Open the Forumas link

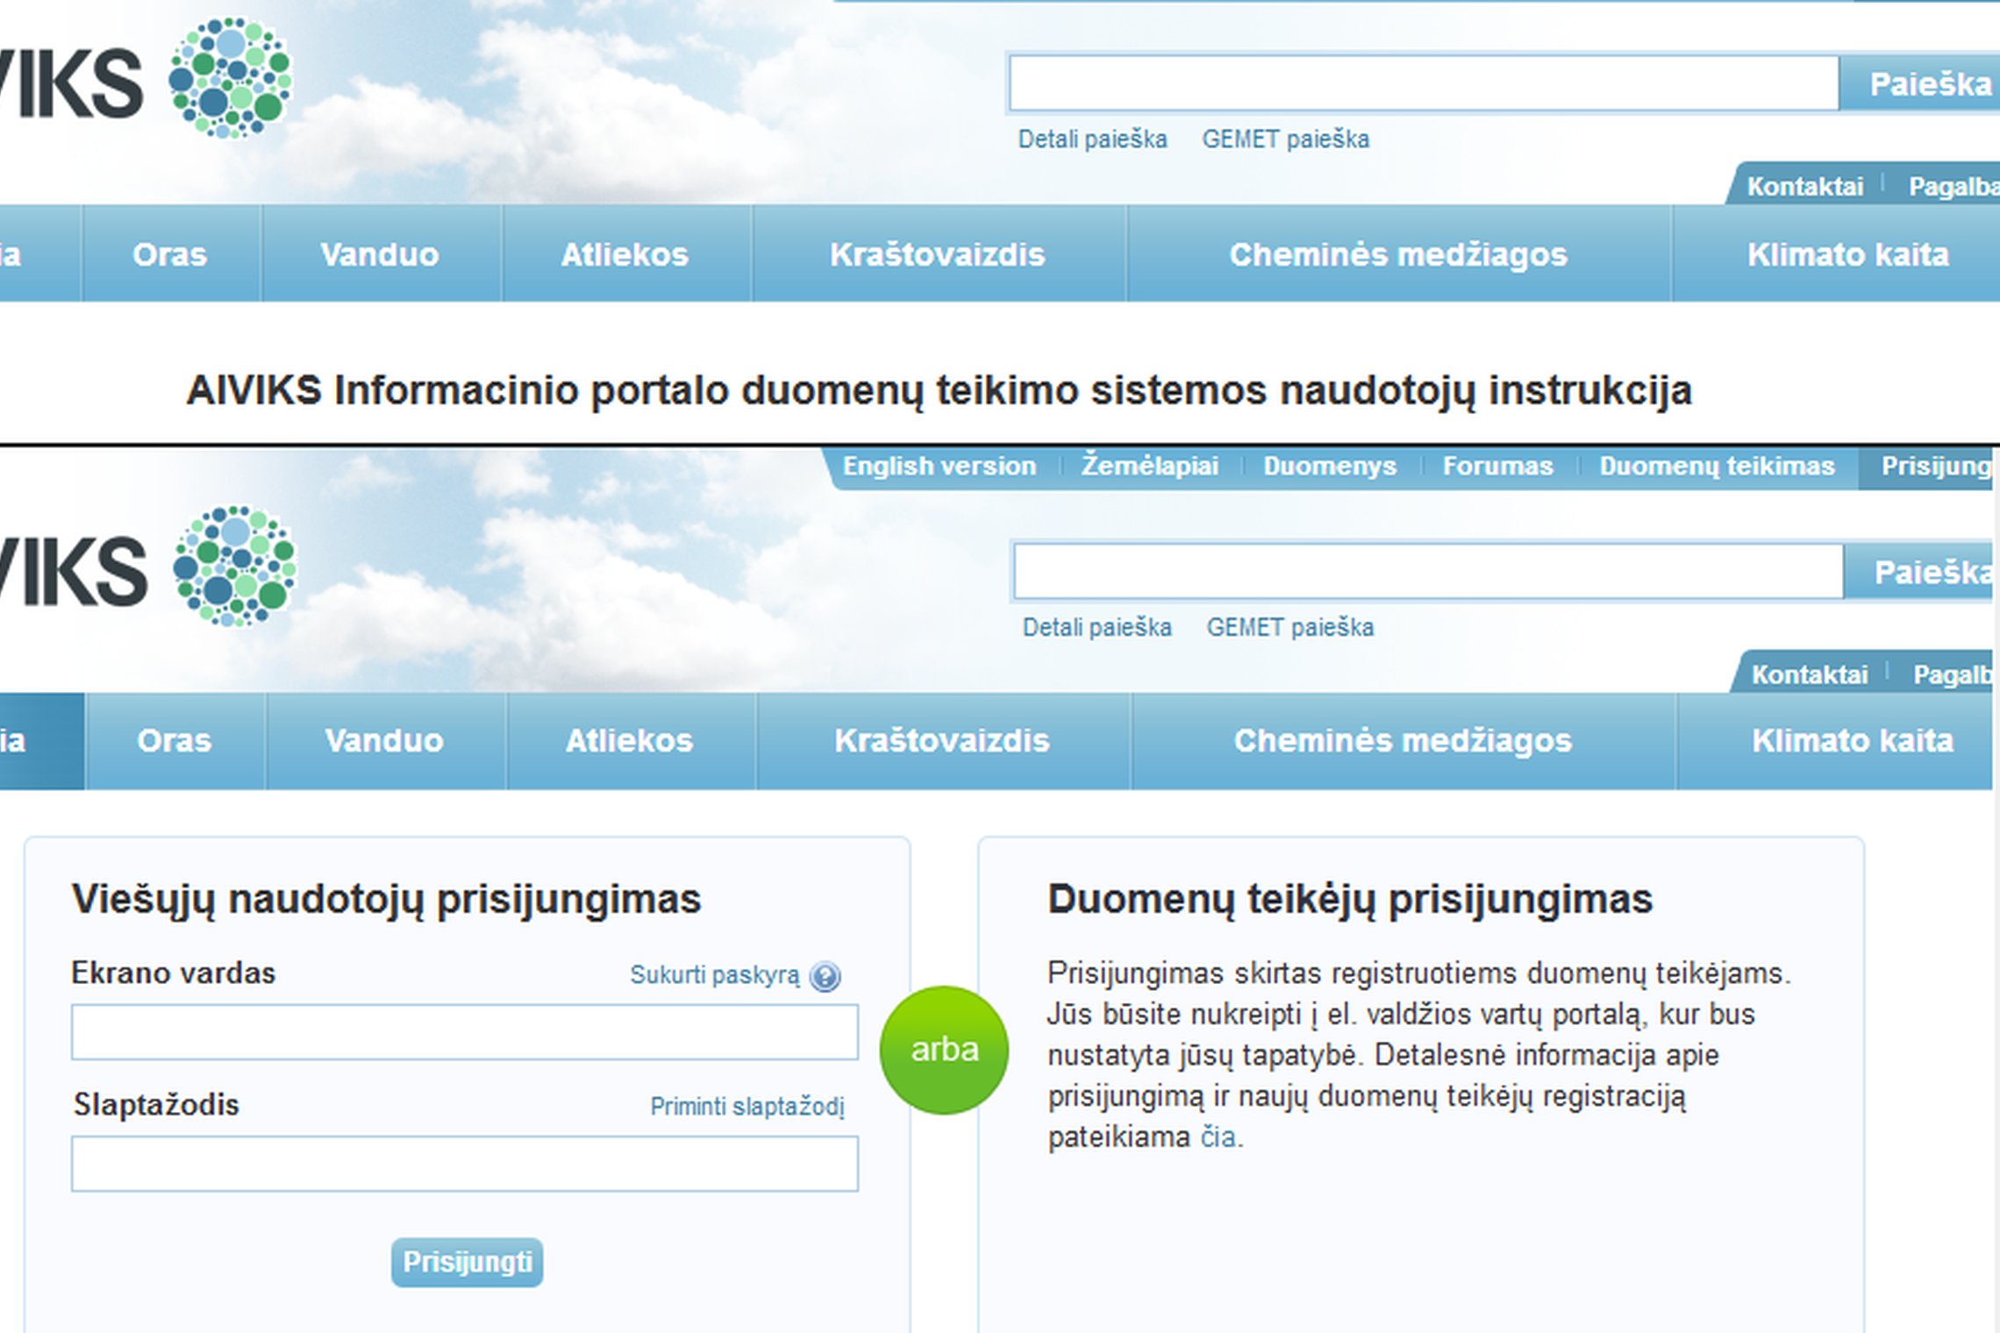tap(1497, 466)
